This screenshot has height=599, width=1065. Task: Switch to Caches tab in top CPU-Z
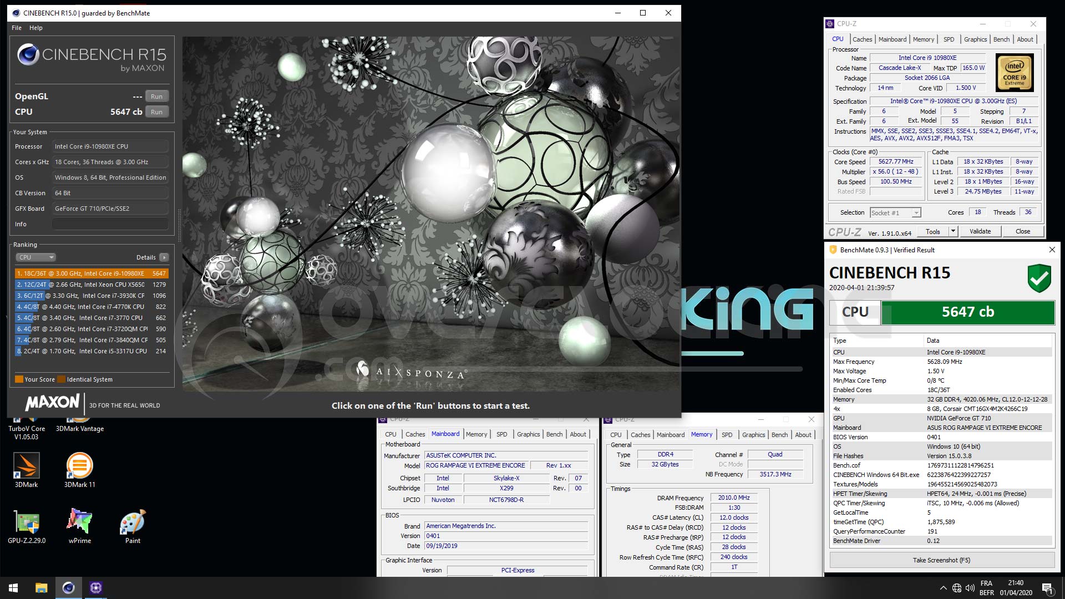(862, 39)
